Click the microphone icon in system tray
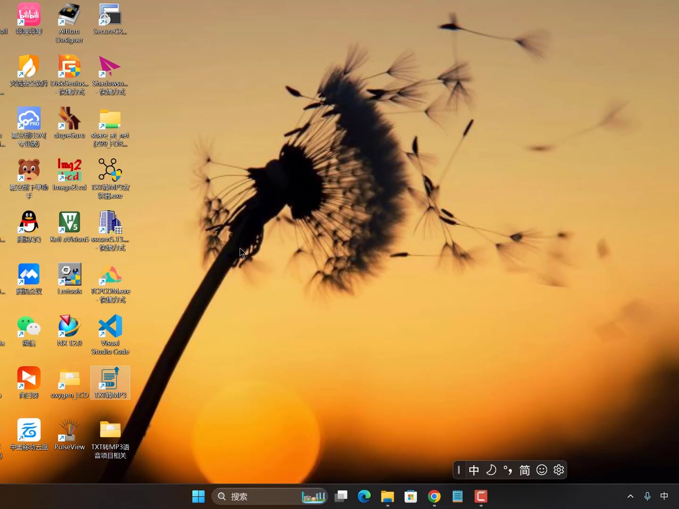The height and width of the screenshot is (509, 679). click(x=647, y=496)
